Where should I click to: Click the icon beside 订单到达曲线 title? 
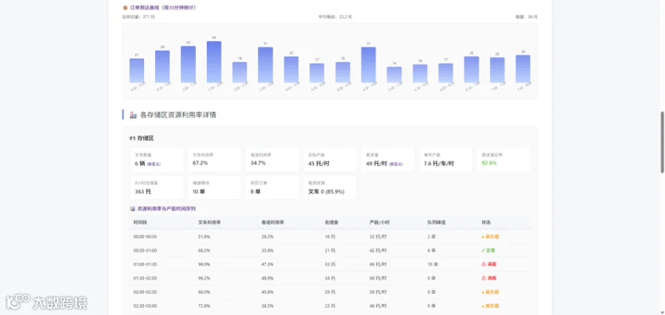coord(125,7)
